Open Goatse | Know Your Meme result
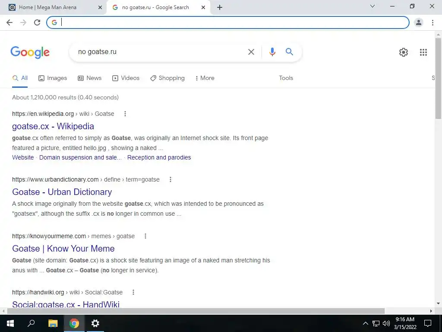 coord(63,249)
